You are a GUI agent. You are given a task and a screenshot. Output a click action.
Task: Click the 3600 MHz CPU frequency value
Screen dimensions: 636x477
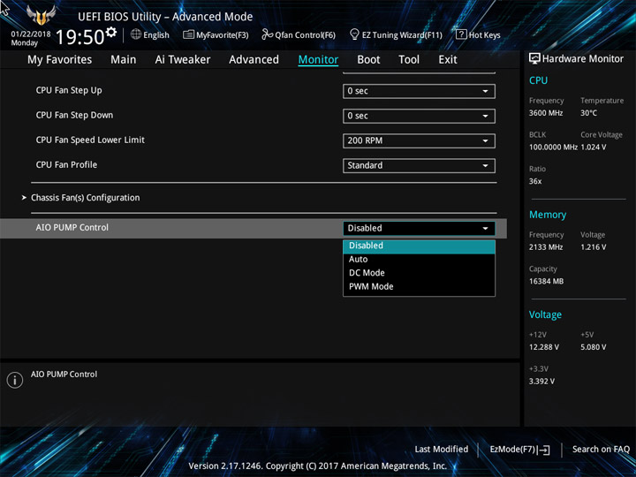(x=546, y=113)
